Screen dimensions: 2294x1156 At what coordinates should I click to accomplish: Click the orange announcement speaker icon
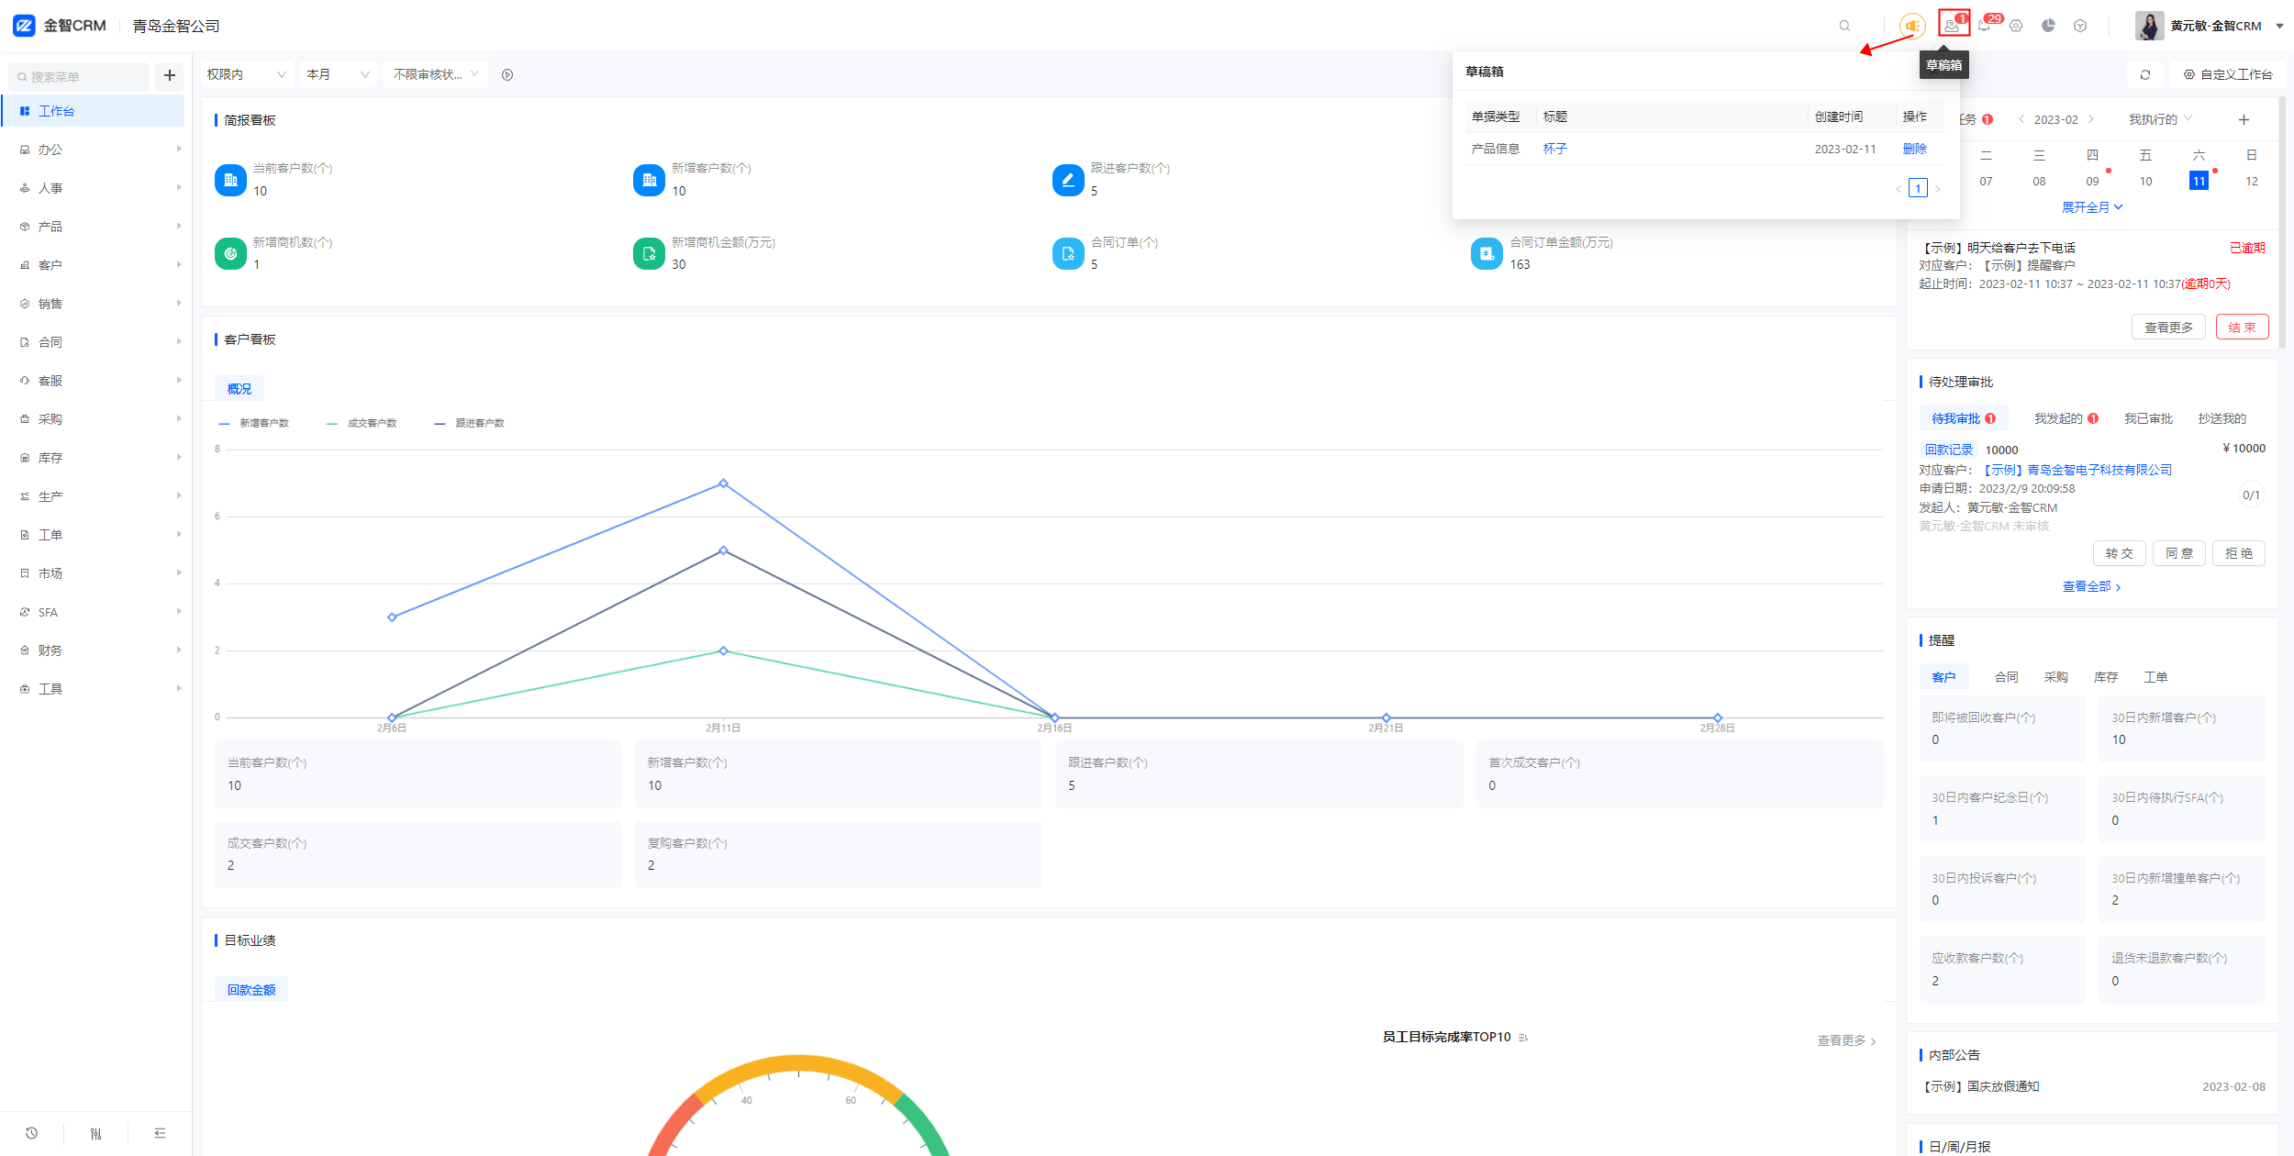[x=1912, y=26]
